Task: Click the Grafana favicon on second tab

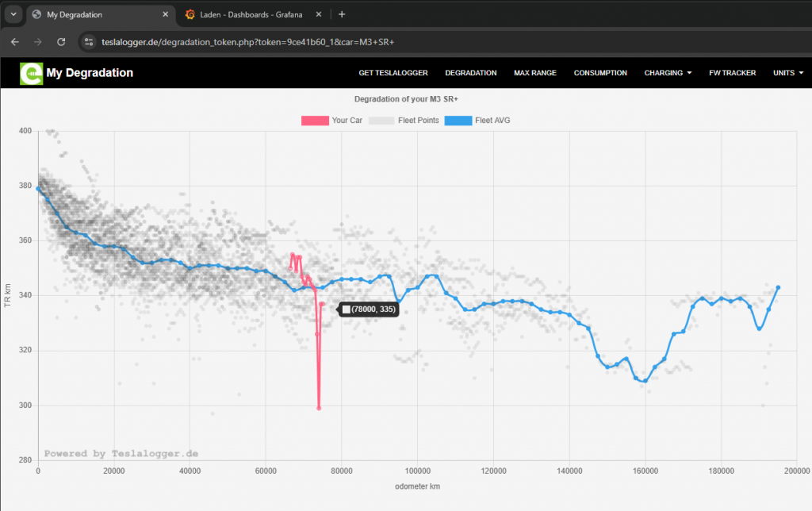Action: (190, 14)
